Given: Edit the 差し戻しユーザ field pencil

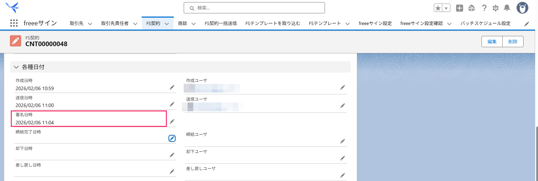Looking at the screenshot, I should click(x=343, y=175).
